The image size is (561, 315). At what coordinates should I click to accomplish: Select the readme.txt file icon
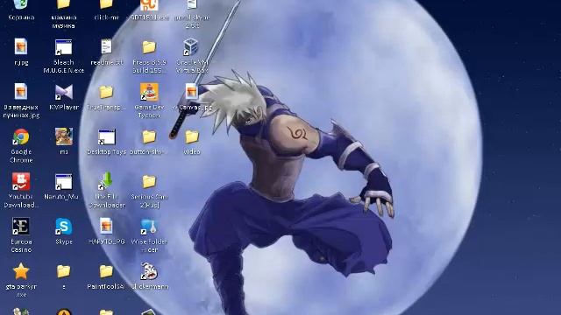(106, 46)
